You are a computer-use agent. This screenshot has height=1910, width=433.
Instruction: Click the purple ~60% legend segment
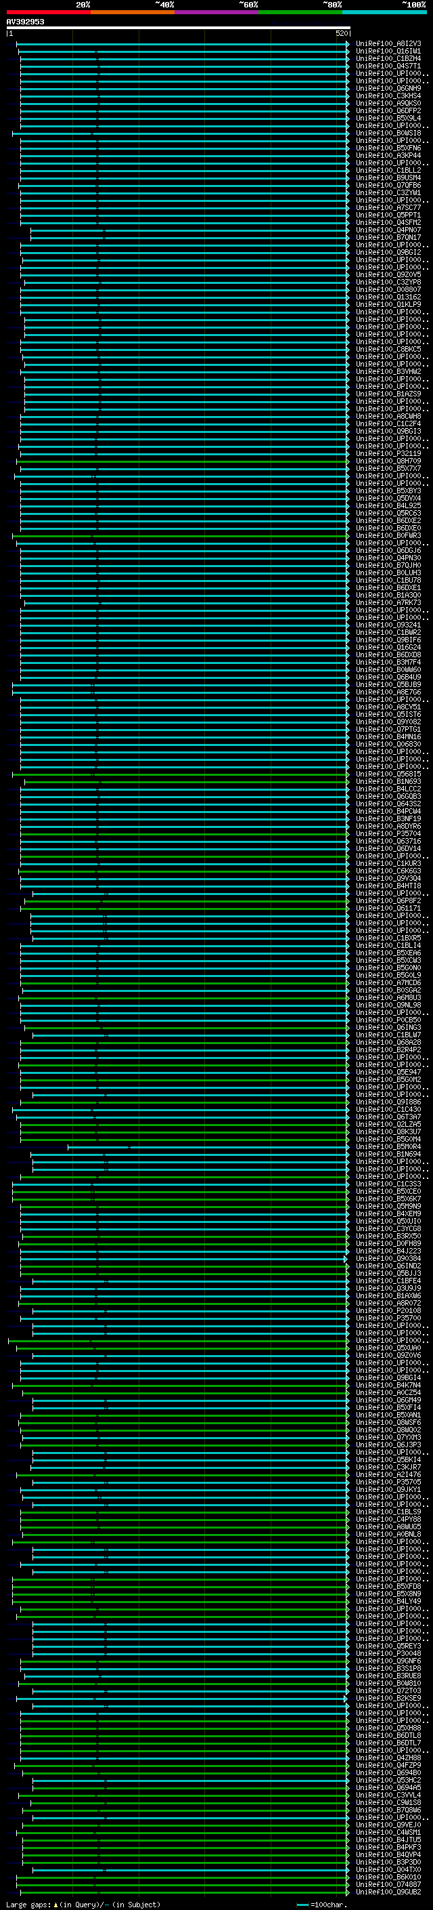pos(217,12)
